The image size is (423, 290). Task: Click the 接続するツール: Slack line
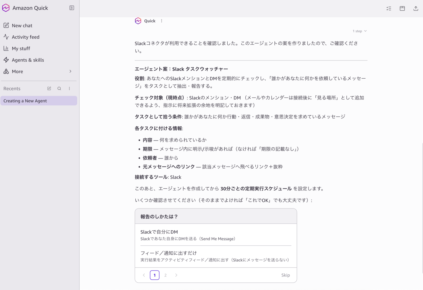click(158, 177)
